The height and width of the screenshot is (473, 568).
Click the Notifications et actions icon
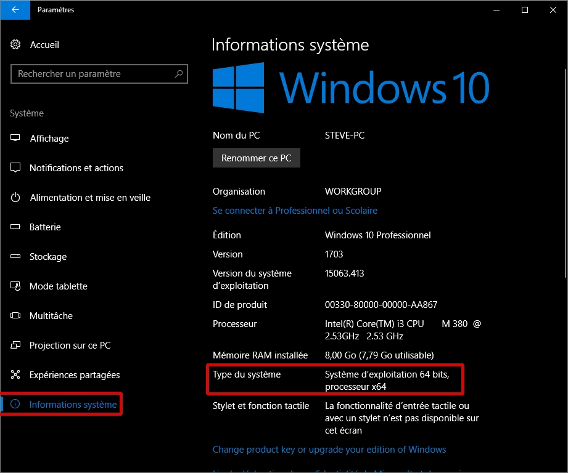click(16, 168)
